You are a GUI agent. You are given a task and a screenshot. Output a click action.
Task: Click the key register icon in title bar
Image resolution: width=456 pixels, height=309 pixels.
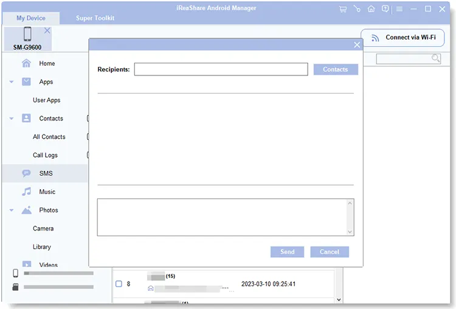[x=357, y=9]
